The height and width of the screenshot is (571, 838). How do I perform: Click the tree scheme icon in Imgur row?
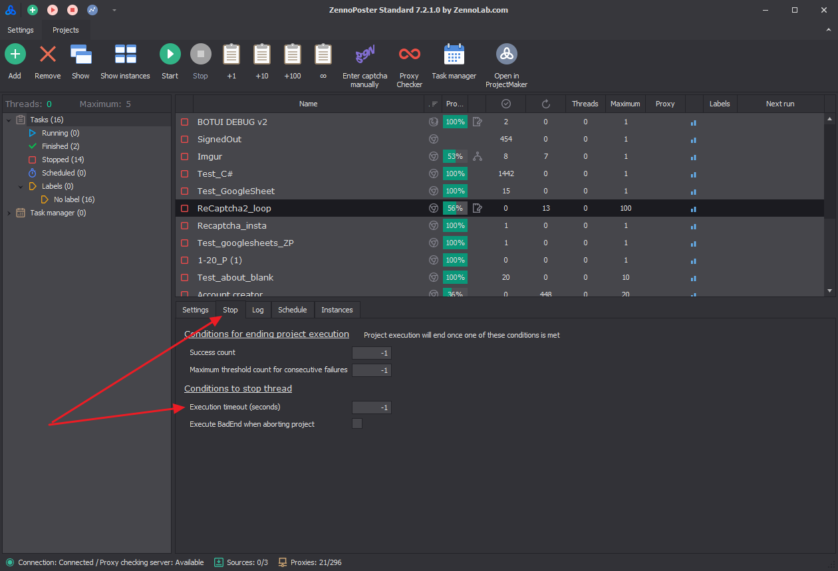[477, 156]
